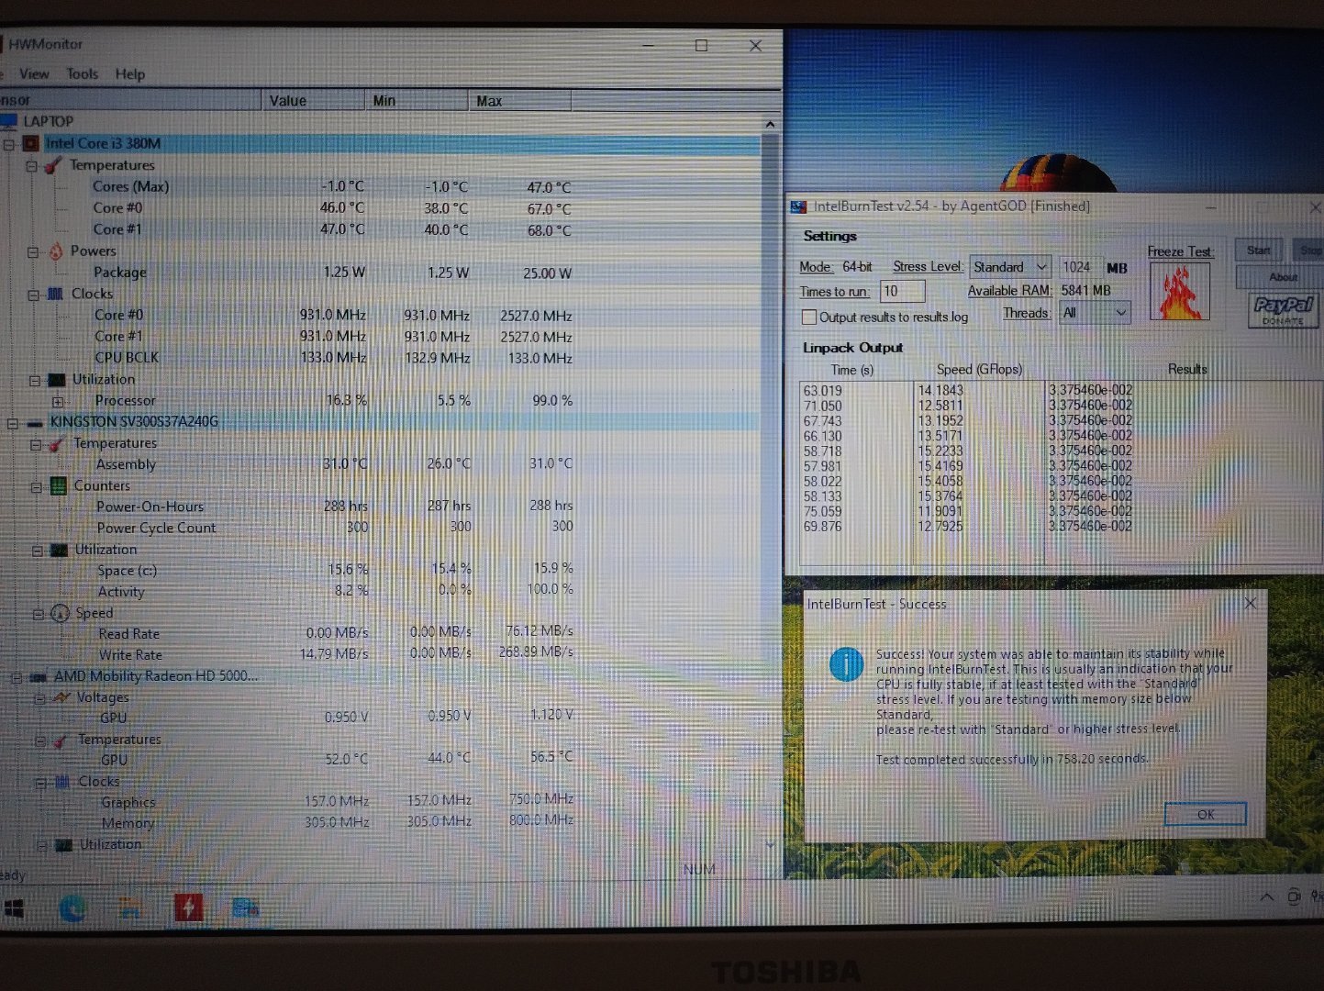Screen dimensions: 1324x991
Task: Click the GPU Clocks category icon
Action: coord(62,782)
